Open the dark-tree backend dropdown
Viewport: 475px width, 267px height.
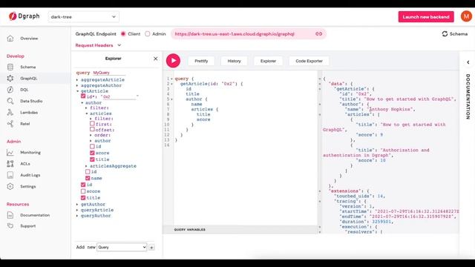[x=83, y=17]
